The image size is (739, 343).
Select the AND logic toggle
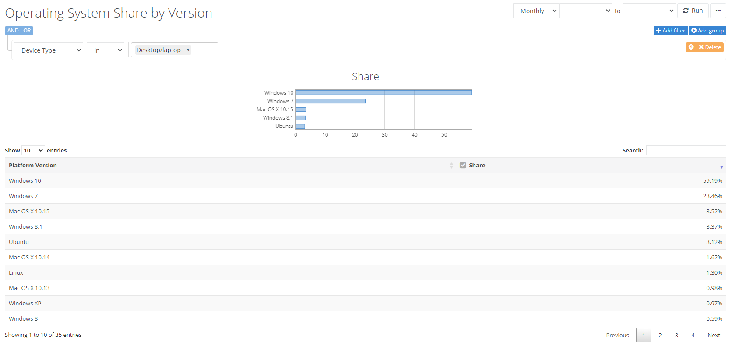13,31
